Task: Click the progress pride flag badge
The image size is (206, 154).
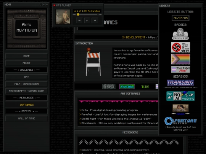Action: 180,59
